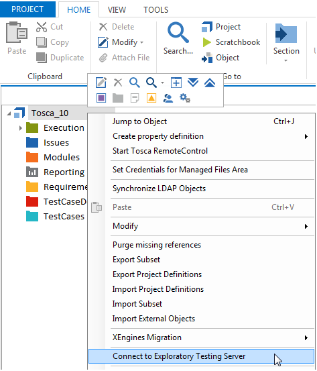This screenshot has width=317, height=371.
Task: Switch to the VIEW ribbon tab
Action: tap(117, 9)
